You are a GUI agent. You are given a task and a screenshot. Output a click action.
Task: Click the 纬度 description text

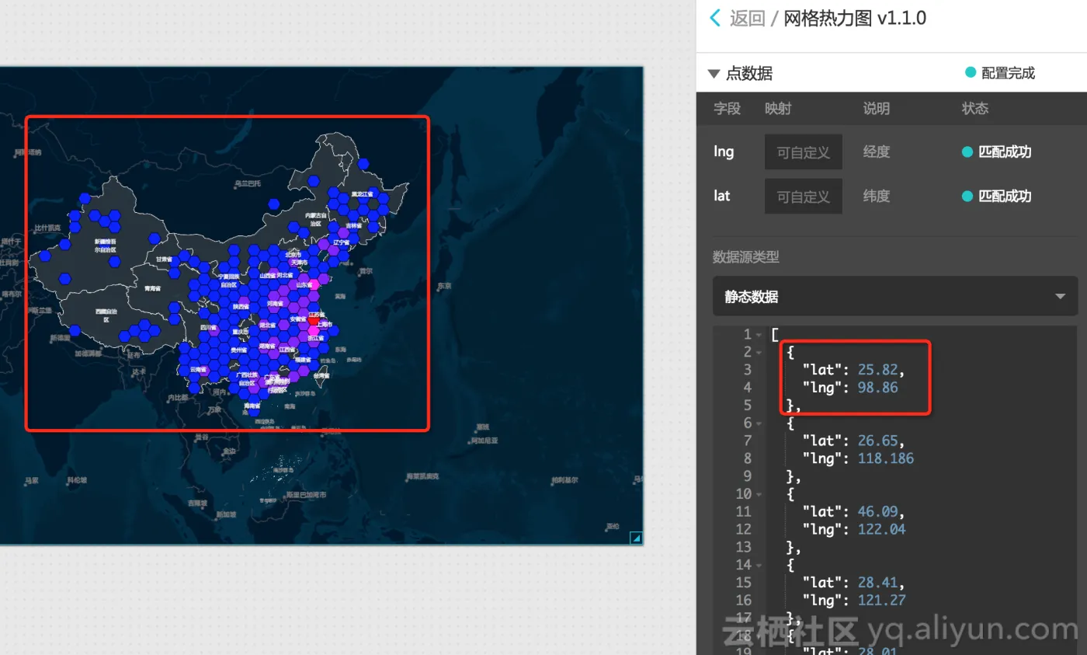(x=877, y=196)
